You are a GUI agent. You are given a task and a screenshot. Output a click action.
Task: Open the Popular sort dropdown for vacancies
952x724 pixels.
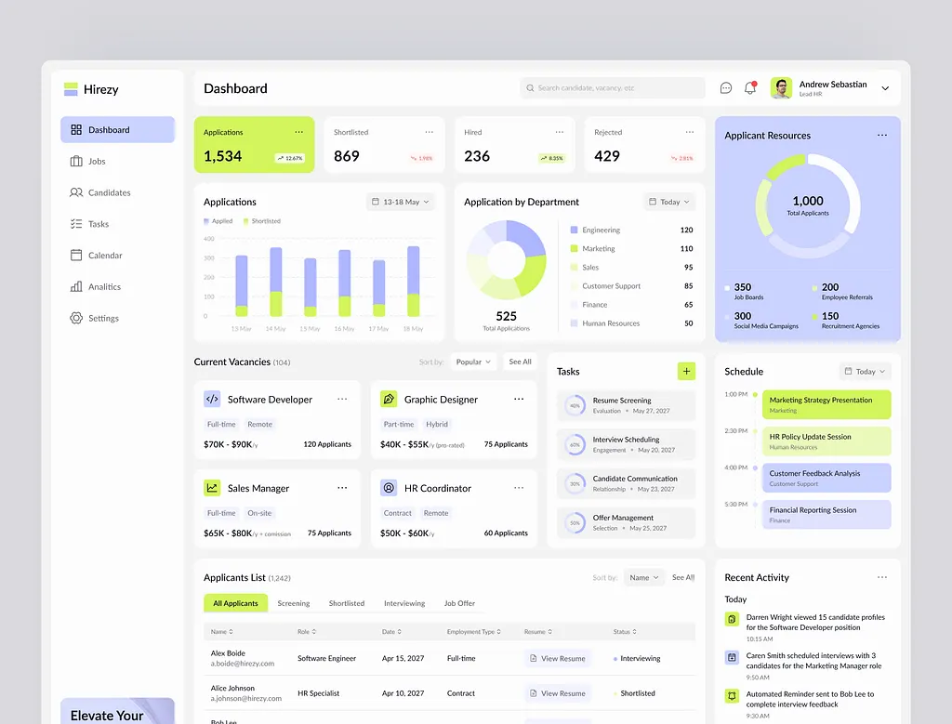click(x=473, y=362)
